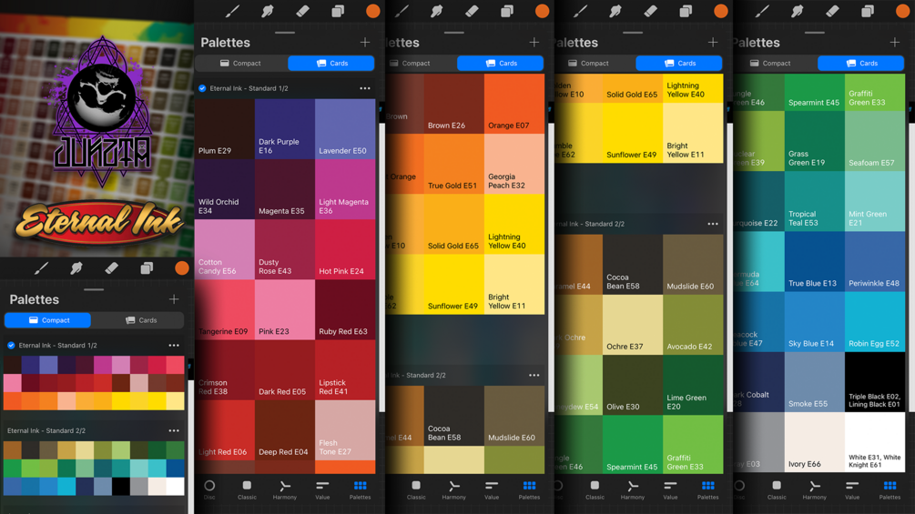Select the brush tool above the Ochre E37 panel
The height and width of the screenshot is (514, 915).
(x=580, y=11)
